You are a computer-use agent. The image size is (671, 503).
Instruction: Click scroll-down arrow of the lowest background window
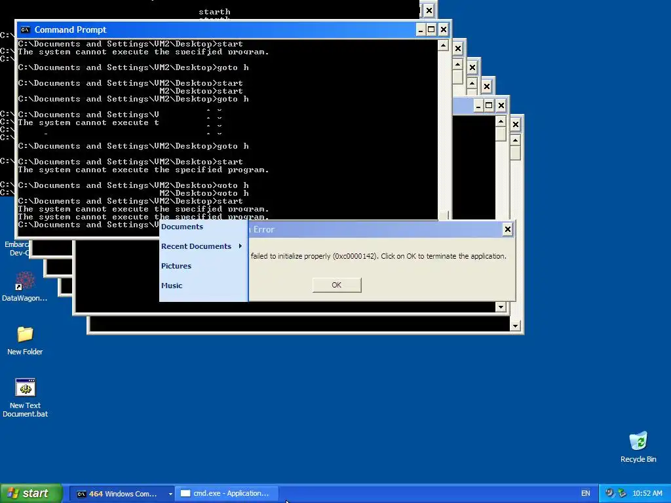tap(515, 326)
